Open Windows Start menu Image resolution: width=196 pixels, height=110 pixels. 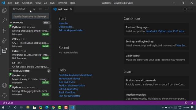(3, 107)
